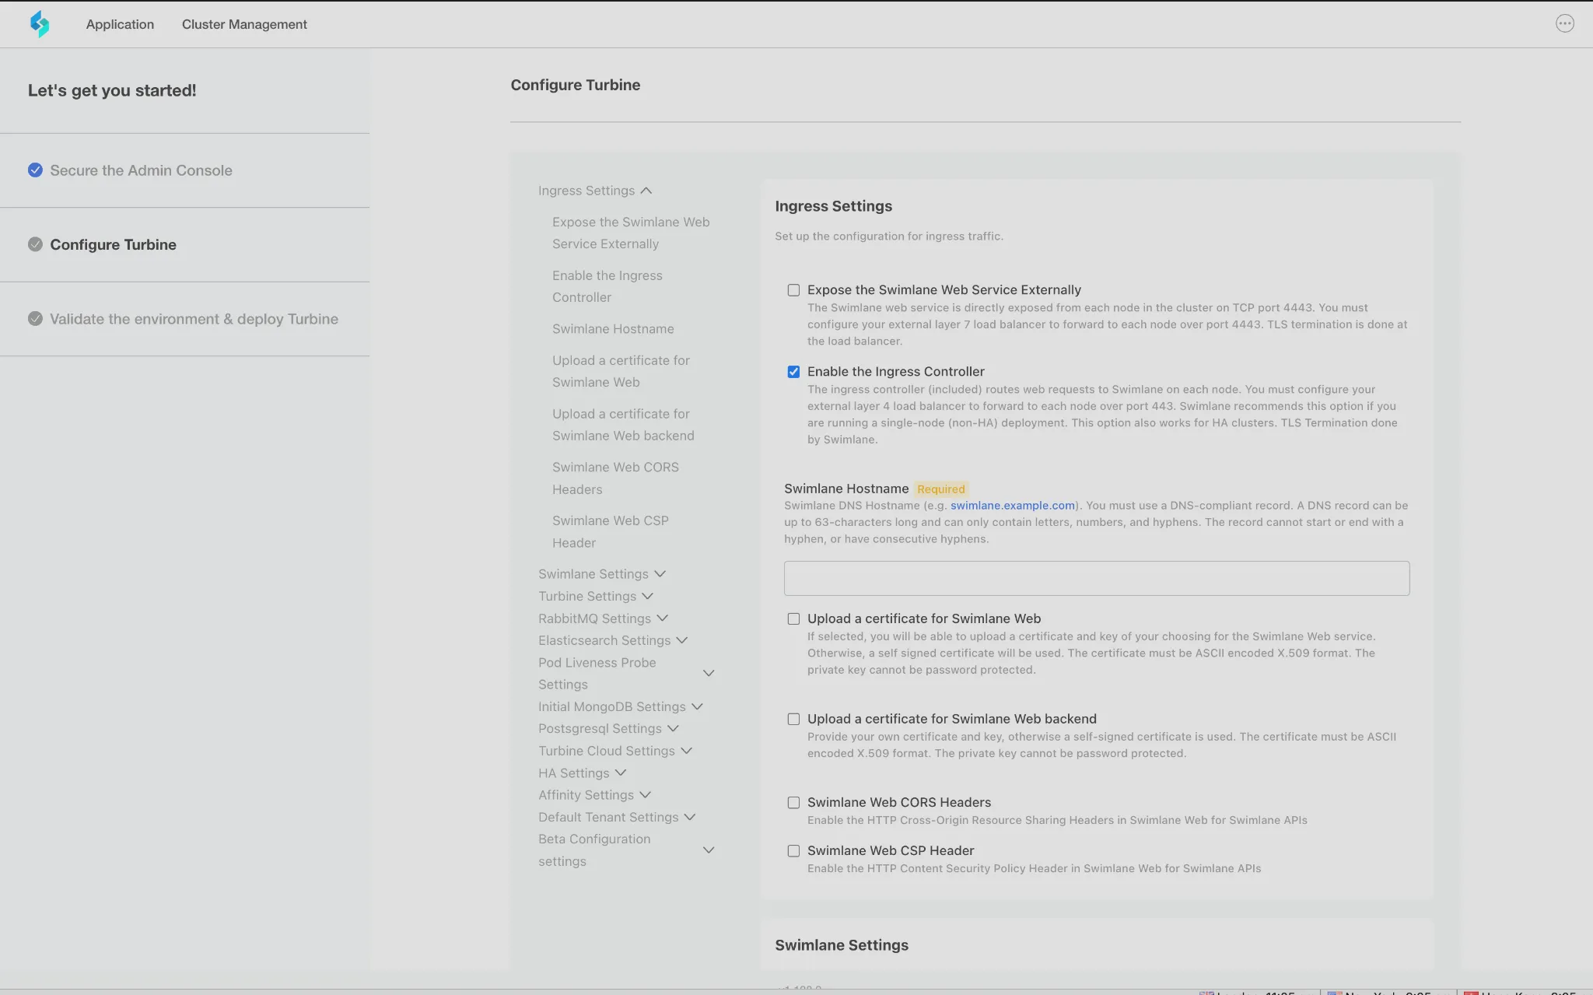
Task: Focus the Swimlane Hostname input field
Action: (x=1097, y=579)
